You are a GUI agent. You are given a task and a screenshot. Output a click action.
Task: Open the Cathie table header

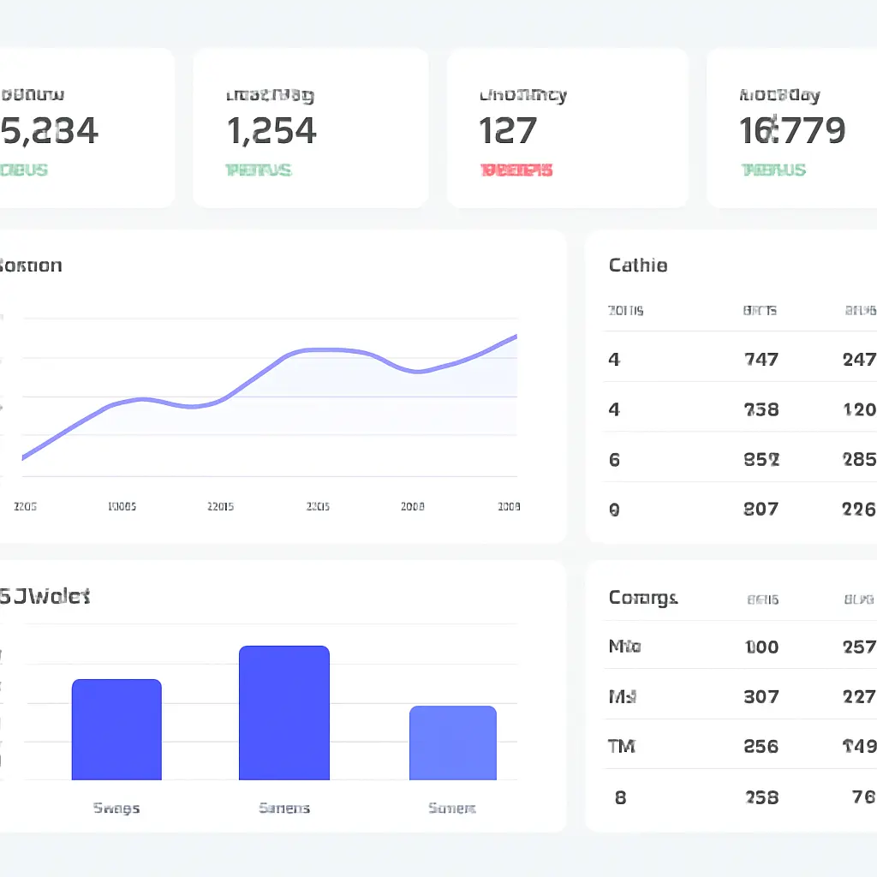[x=638, y=265]
